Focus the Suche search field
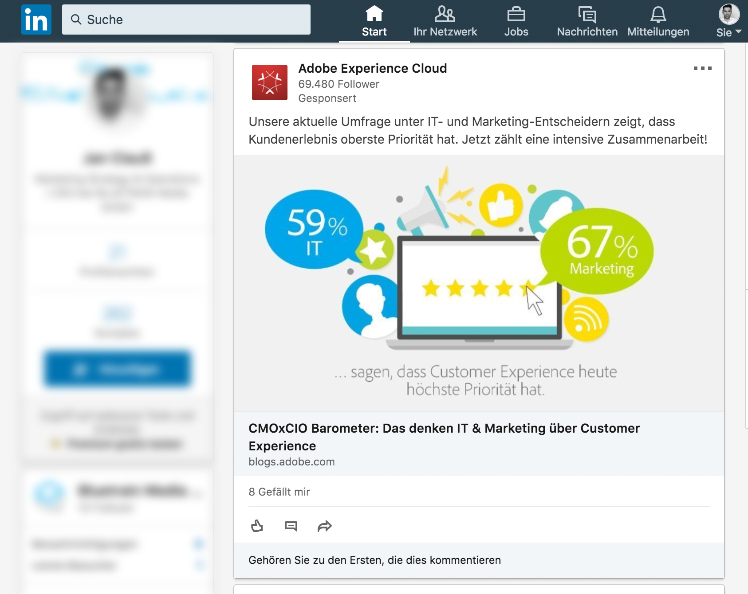 (186, 20)
